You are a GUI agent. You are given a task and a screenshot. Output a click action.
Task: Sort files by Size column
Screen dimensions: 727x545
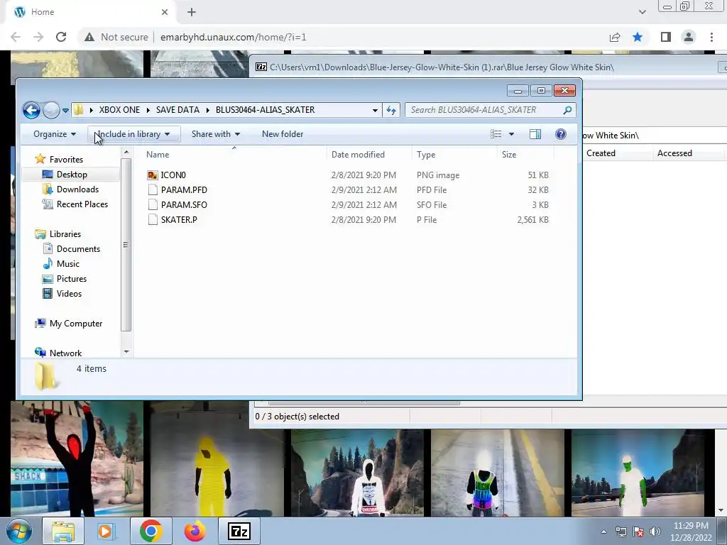pyautogui.click(x=525, y=154)
